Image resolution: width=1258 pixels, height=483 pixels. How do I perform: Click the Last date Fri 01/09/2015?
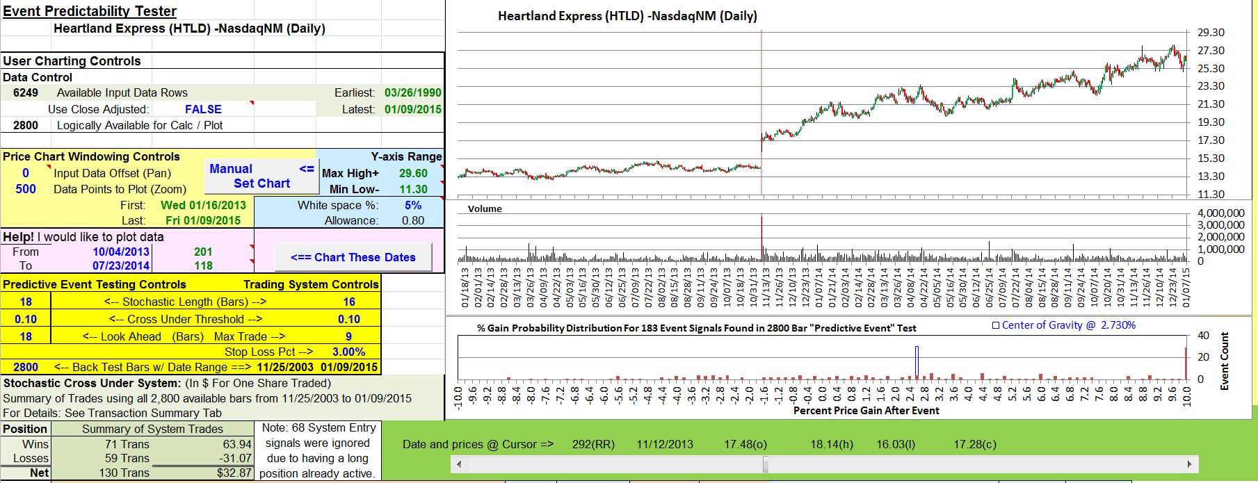click(x=203, y=220)
